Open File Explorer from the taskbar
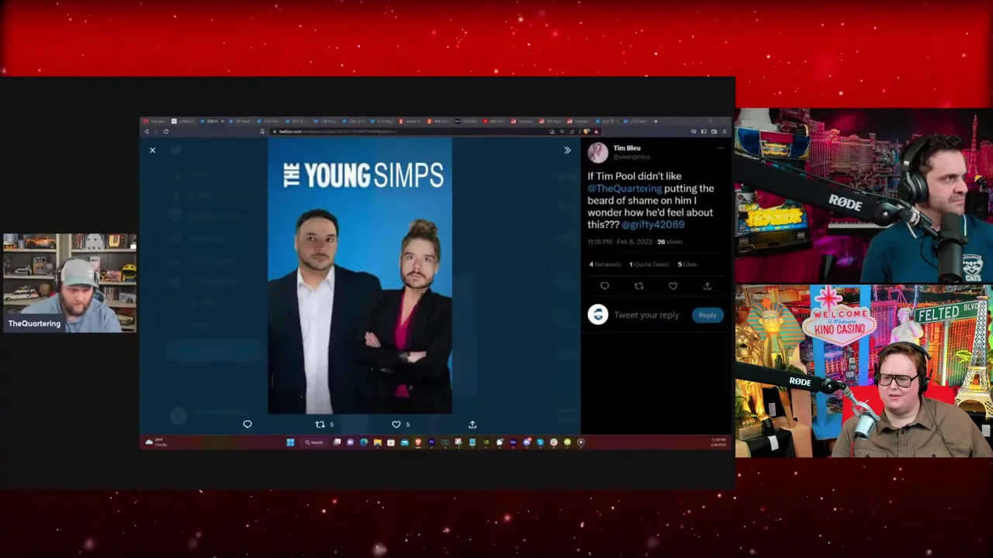 [x=378, y=443]
